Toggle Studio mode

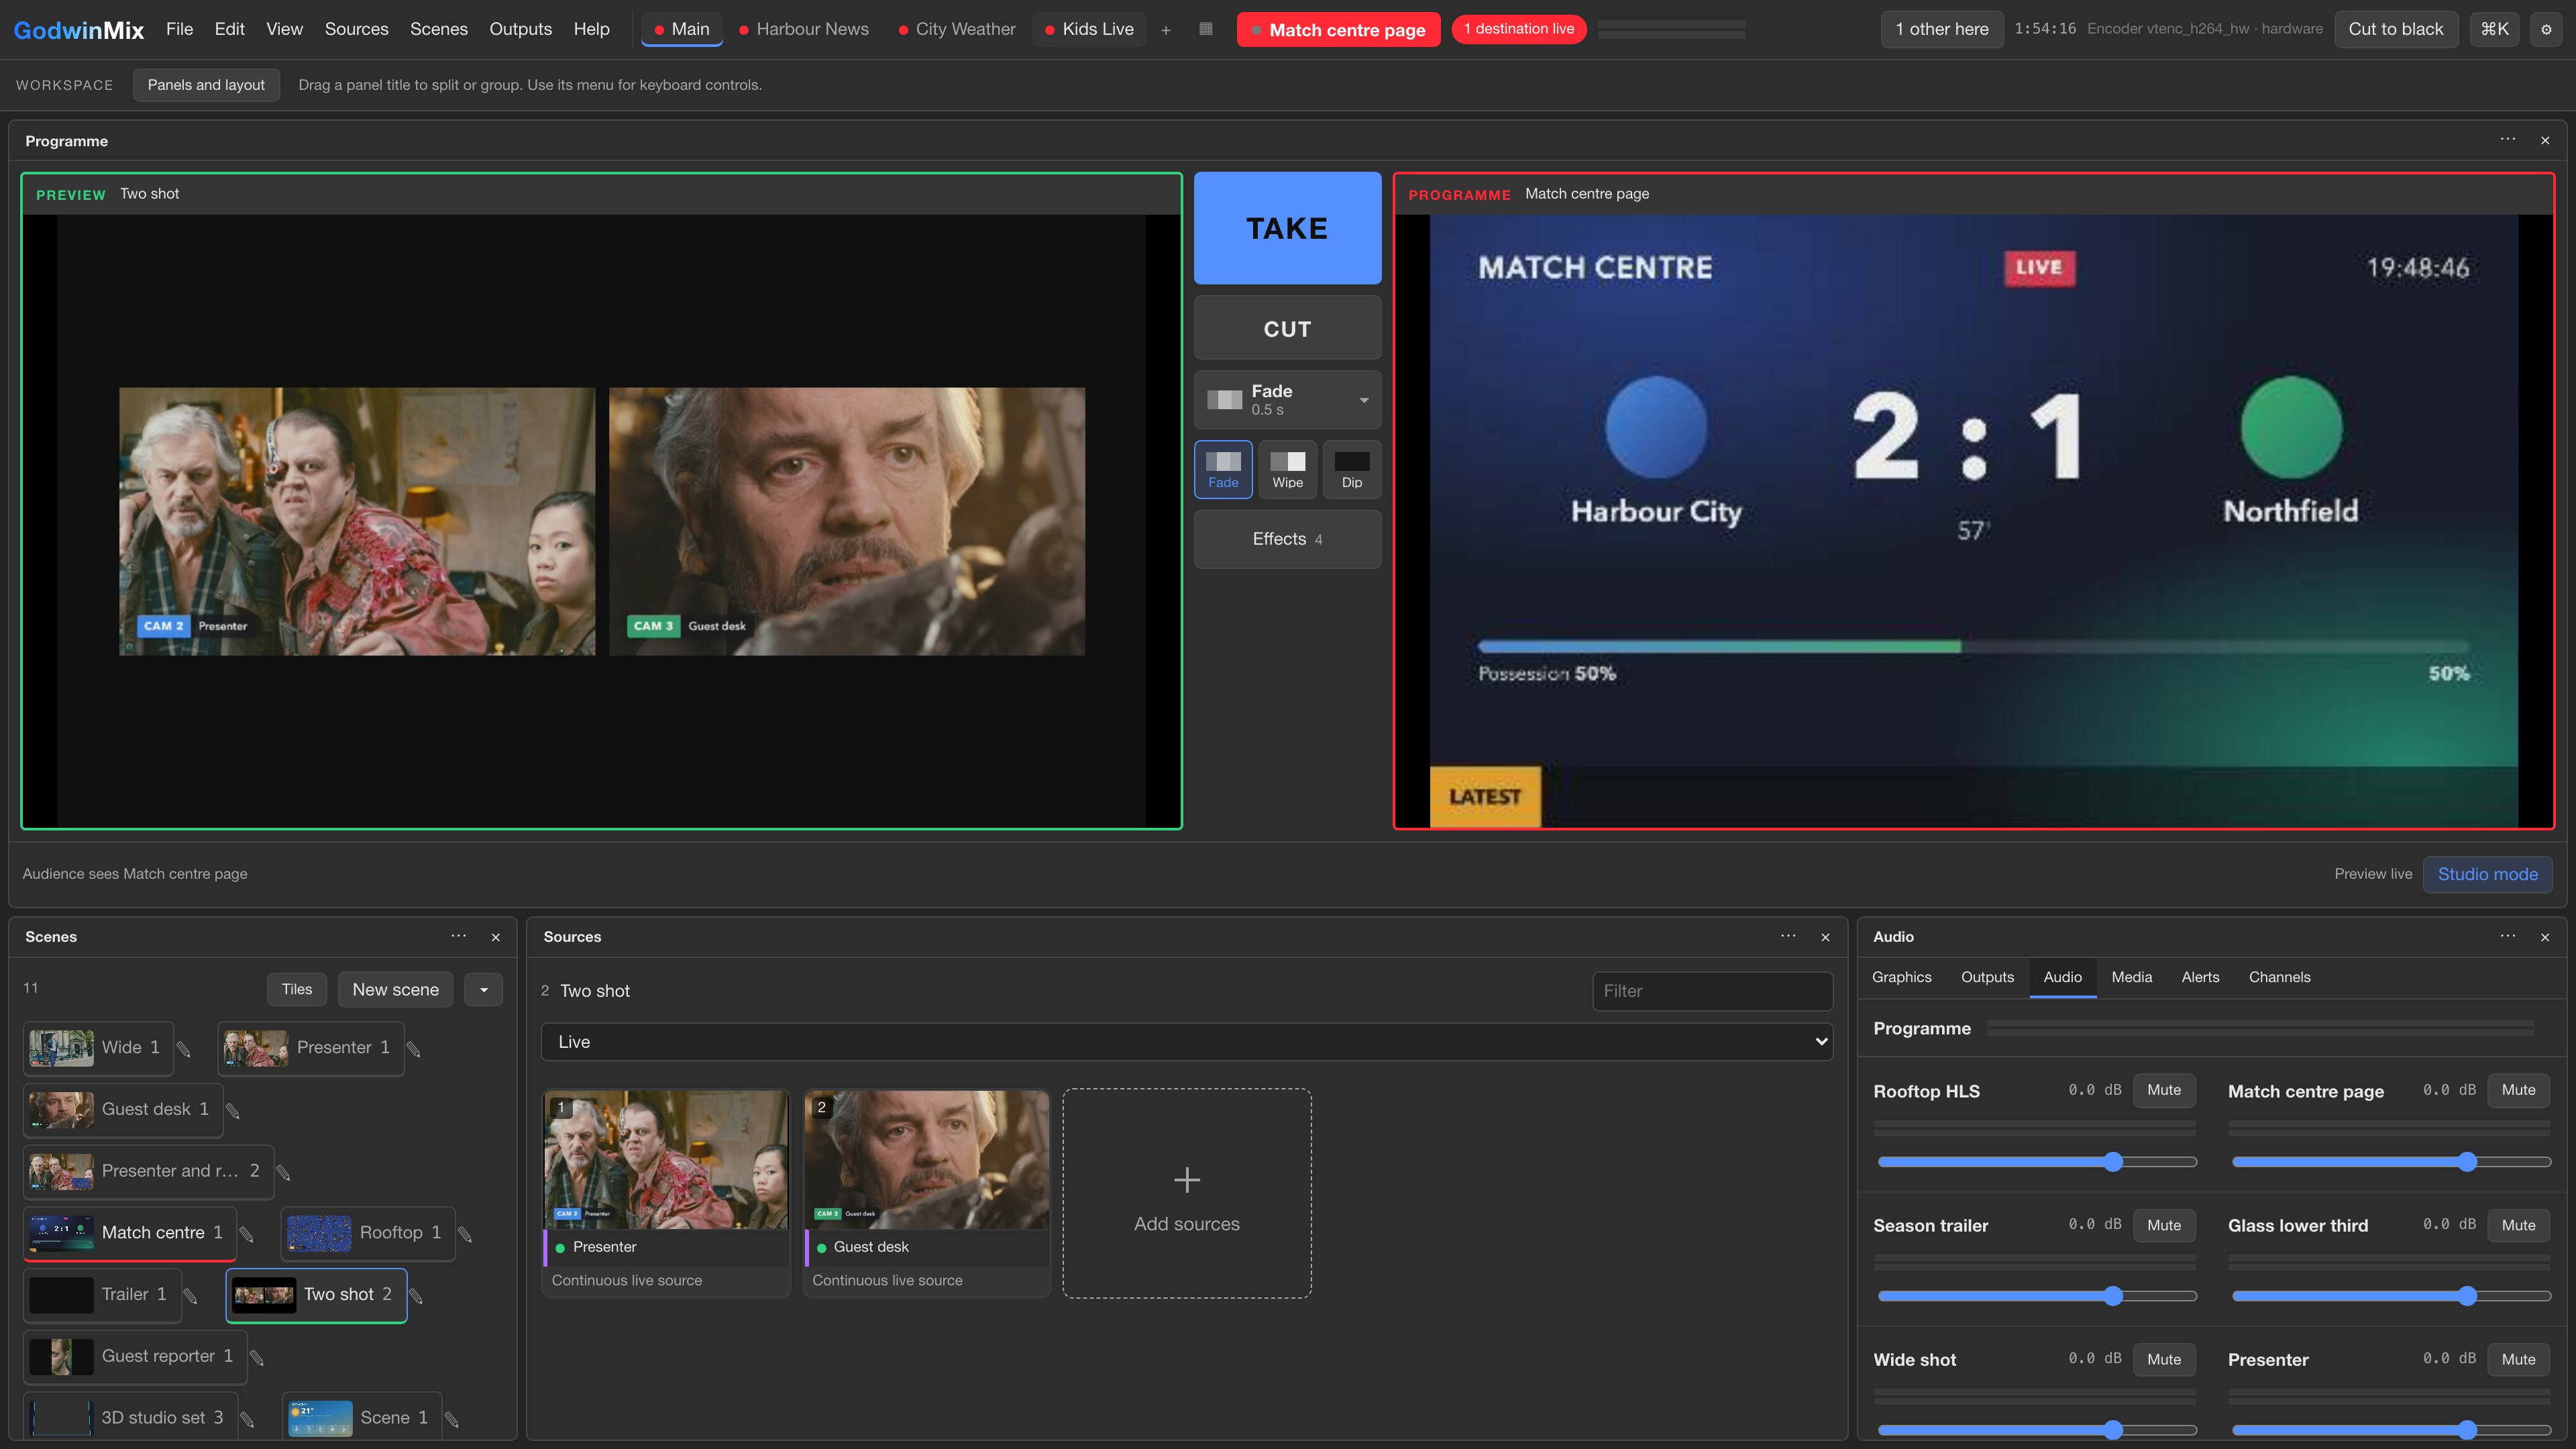coord(2487,874)
